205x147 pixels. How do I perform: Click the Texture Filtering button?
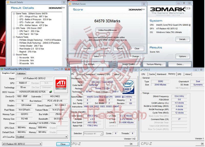(155, 64)
